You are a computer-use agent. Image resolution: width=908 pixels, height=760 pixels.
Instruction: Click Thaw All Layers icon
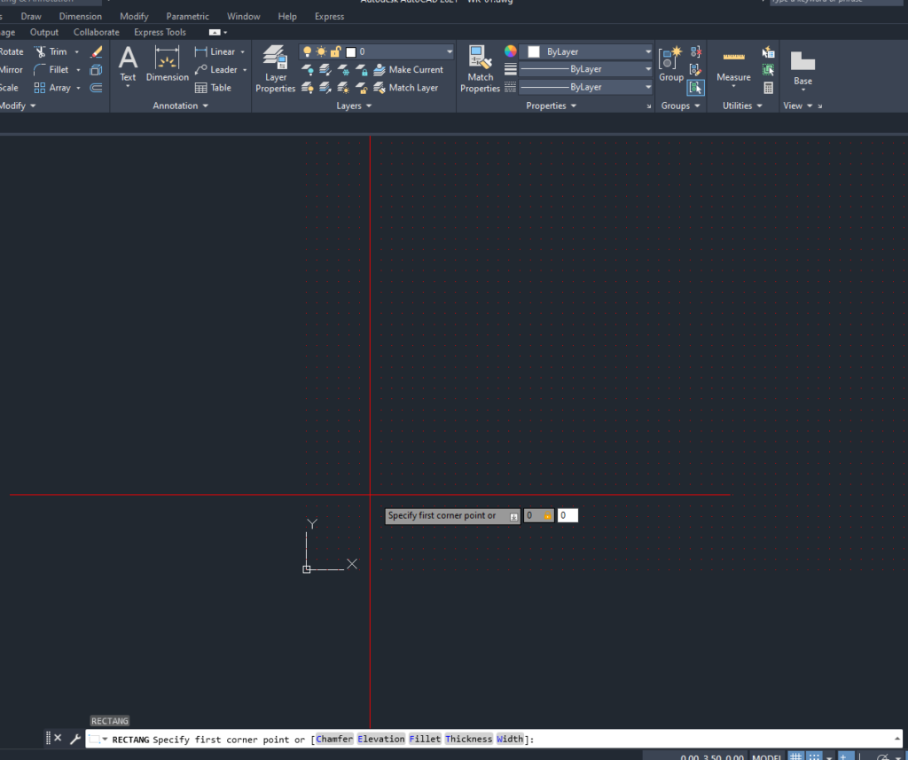click(343, 88)
